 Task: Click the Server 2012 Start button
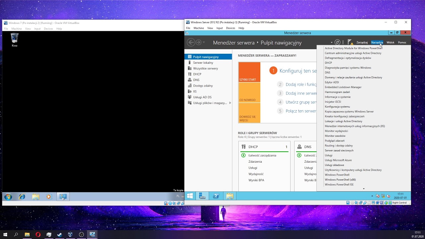pyautogui.click(x=190, y=196)
